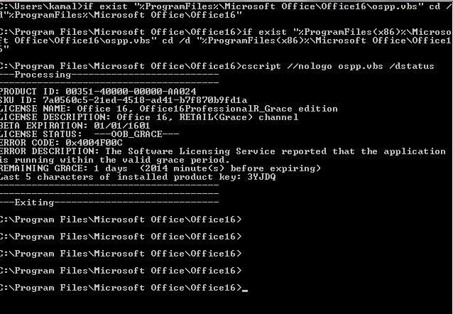The width and height of the screenshot is (453, 314).
Task: Click 'is running within the valid grace period' text
Action: point(115,160)
